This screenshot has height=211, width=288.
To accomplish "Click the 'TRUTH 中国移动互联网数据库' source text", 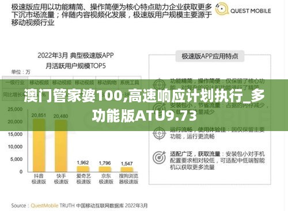I will click(x=92, y=206).
